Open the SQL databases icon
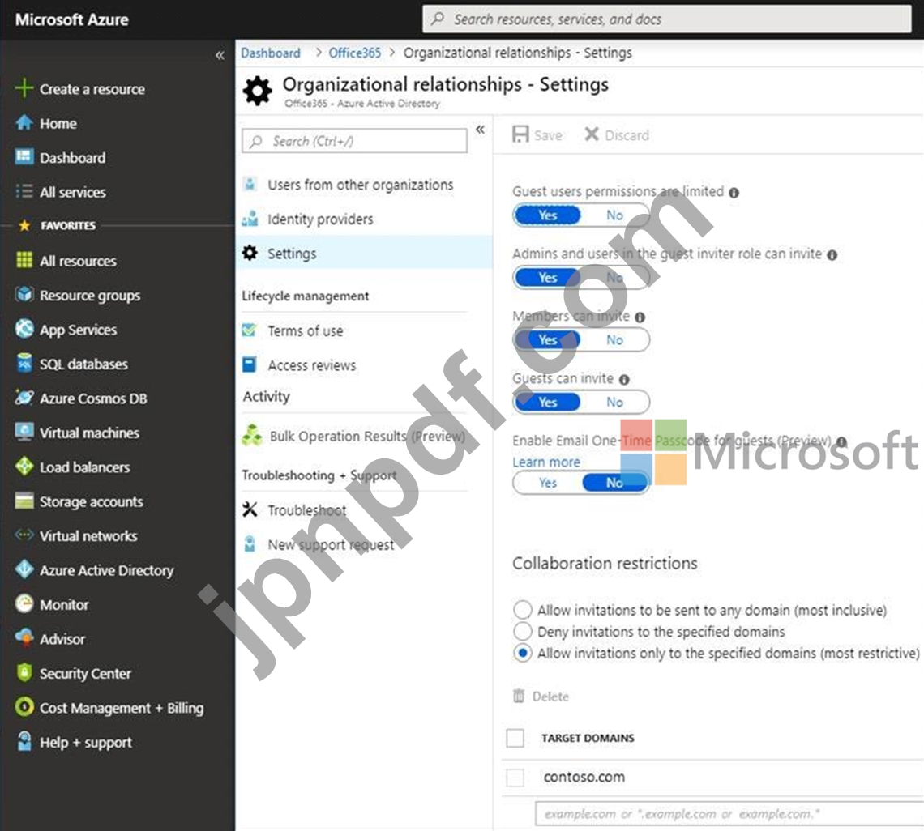The image size is (924, 831). [x=24, y=364]
